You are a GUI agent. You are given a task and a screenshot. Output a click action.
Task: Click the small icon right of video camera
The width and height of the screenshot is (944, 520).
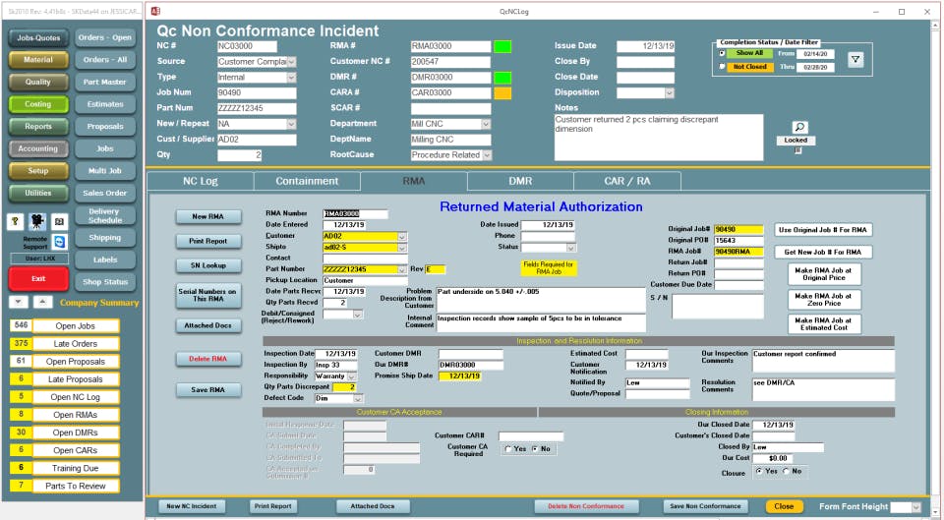[x=59, y=221]
